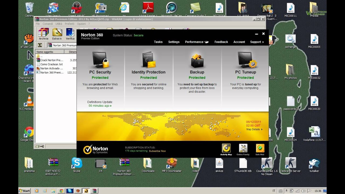Open the MP3 Downloader desktop icon

pos(172,165)
